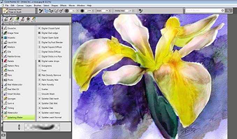The width and height of the screenshot is (237, 139).
Task: Click the magnifier search button
Action: [229, 10]
